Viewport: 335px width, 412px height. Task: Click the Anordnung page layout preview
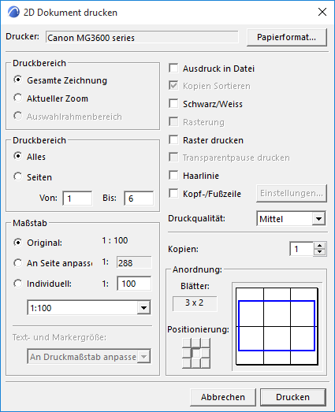pos(277,326)
